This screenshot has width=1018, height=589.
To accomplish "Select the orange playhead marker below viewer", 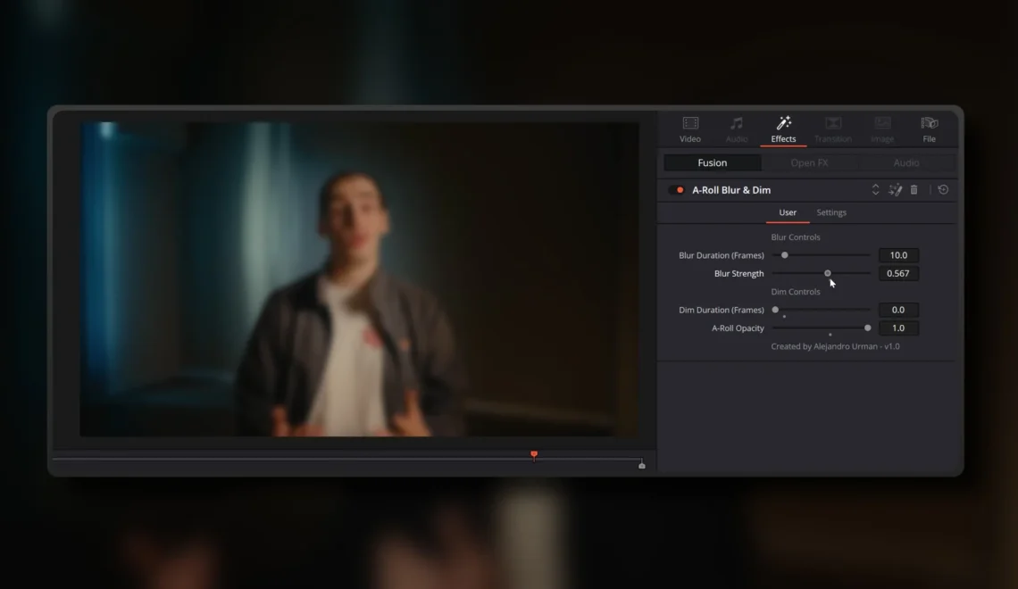I will pos(533,455).
